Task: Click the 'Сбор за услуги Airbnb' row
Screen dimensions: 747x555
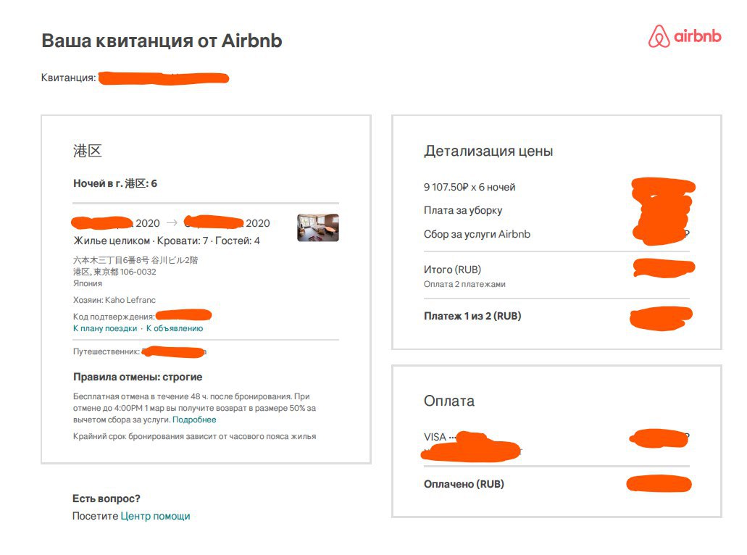Action: click(x=556, y=234)
